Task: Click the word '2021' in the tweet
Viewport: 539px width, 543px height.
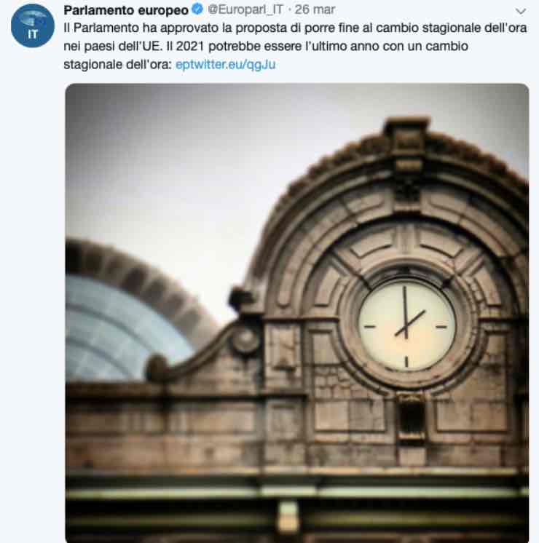Action: pos(190,46)
